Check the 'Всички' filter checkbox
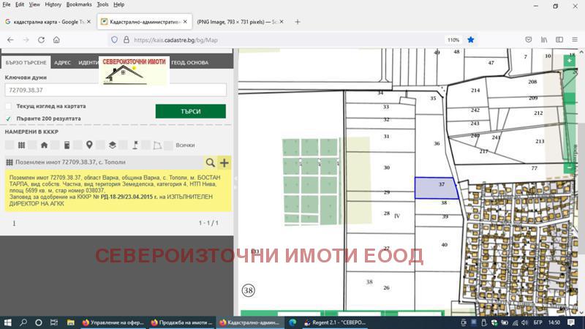Image resolution: width=585 pixels, height=329 pixels. [x=169, y=145]
